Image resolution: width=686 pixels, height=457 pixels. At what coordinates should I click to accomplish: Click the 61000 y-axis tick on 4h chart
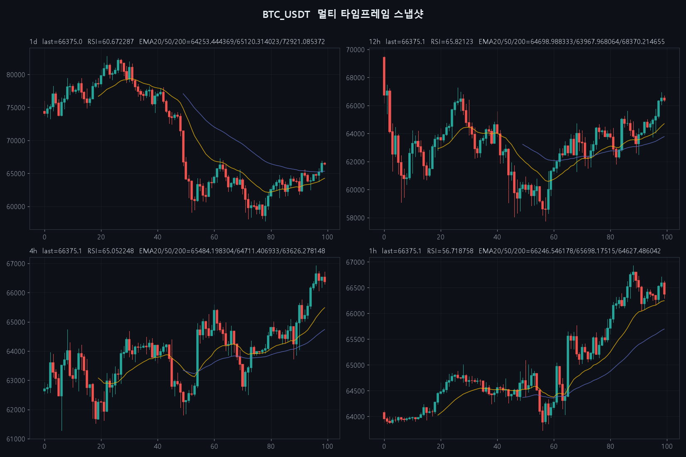click(16, 439)
